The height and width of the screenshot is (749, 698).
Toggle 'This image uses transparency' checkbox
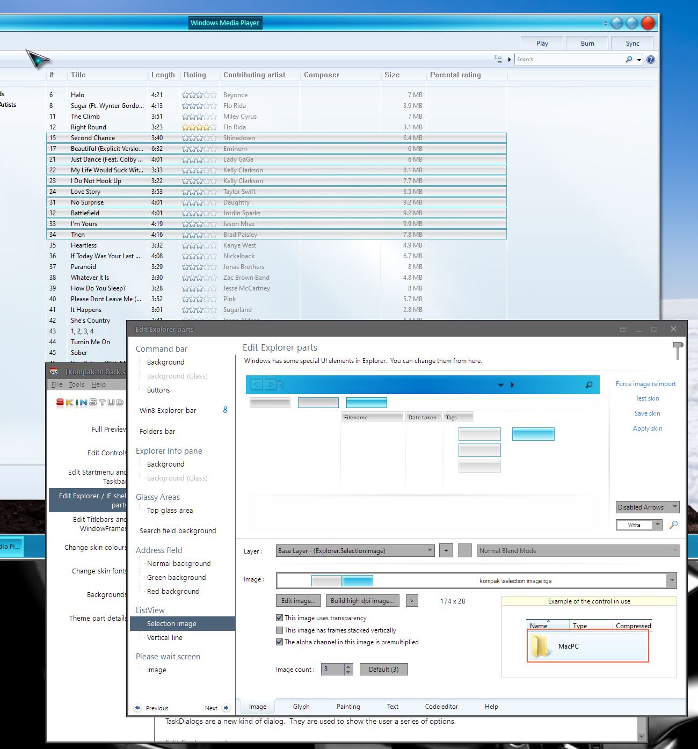pyautogui.click(x=279, y=618)
